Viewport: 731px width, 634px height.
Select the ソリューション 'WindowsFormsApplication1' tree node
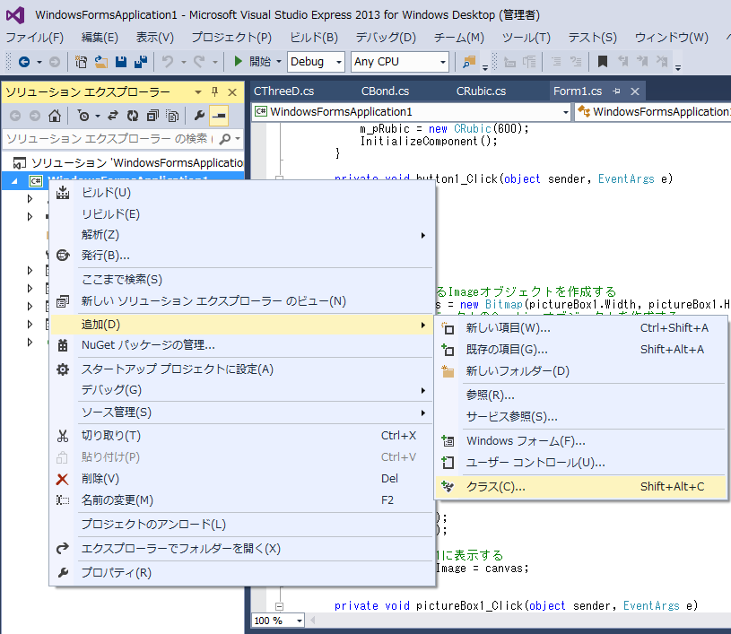pos(128,162)
